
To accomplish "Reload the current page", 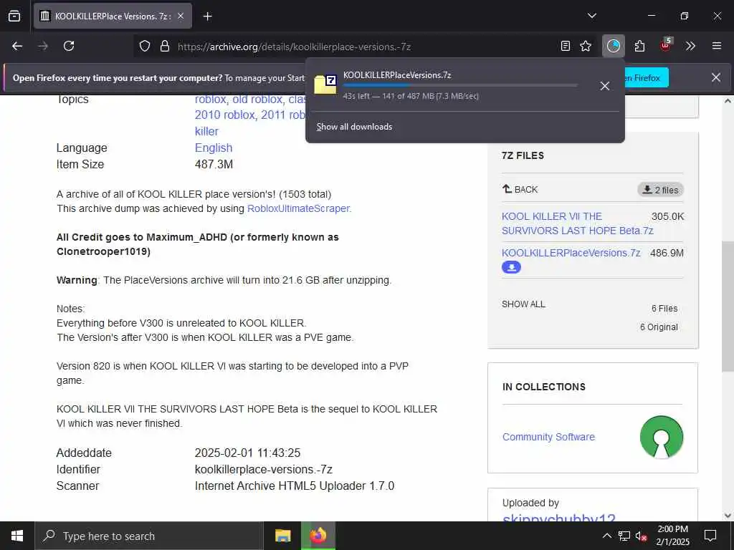I will tap(69, 46).
